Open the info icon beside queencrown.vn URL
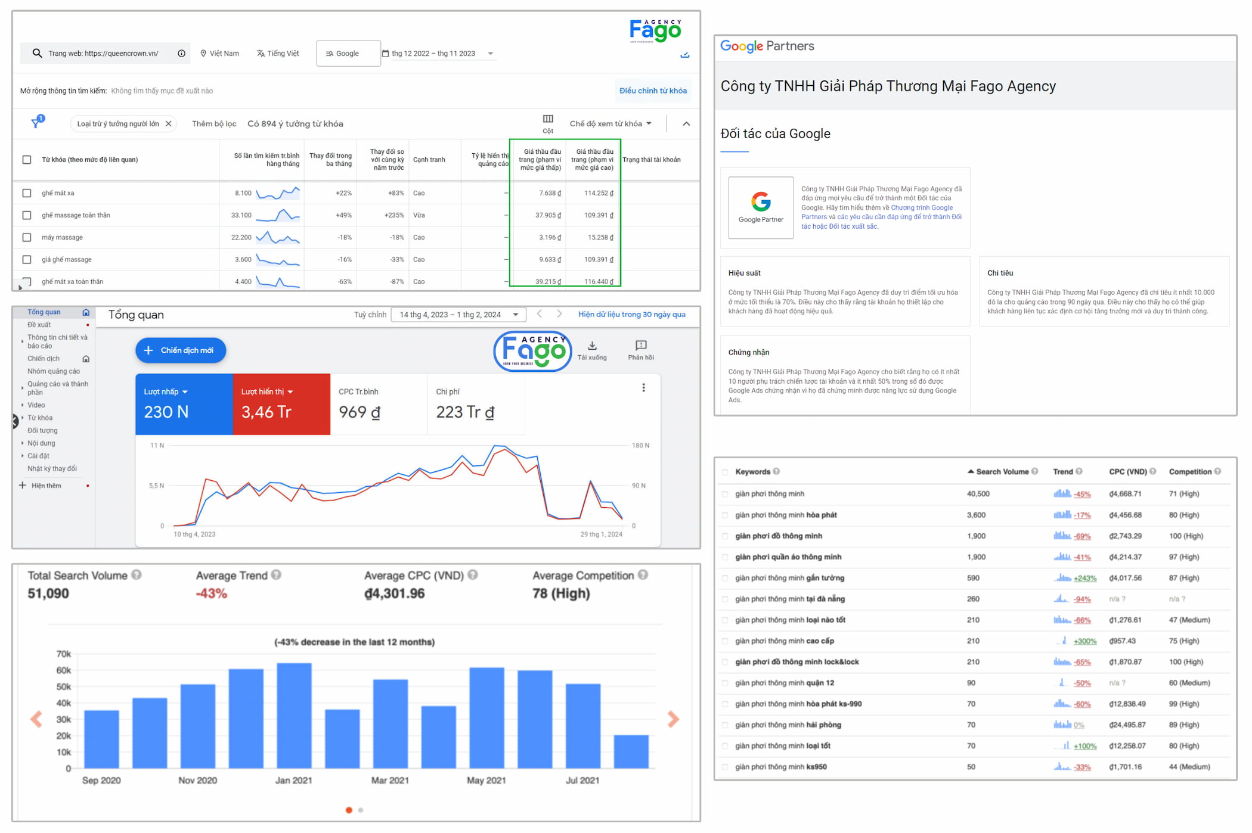The height and width of the screenshot is (833, 1252). (181, 53)
